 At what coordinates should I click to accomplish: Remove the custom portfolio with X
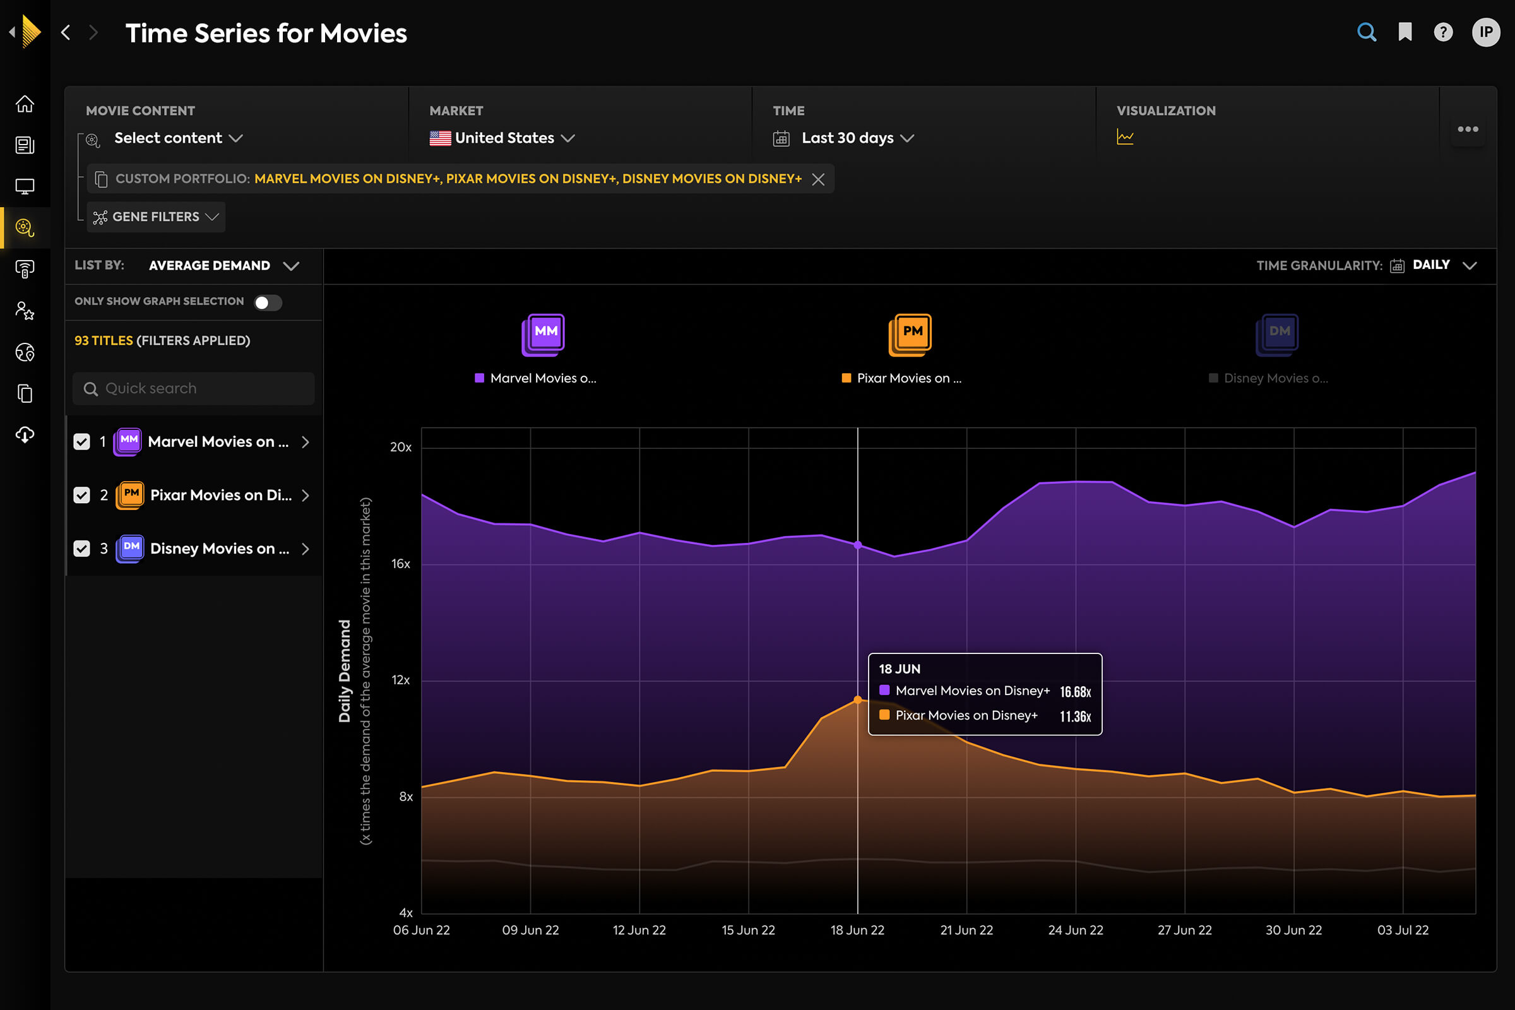[x=818, y=179]
